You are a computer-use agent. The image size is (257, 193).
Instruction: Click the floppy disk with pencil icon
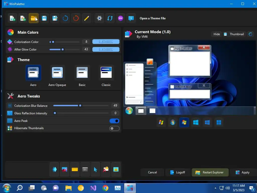click(55, 18)
